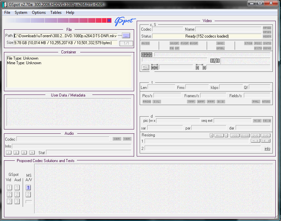Image resolution: width=281 pixels, height=221 pixels.
Task: Click the I709 indicator
Action: pyautogui.click(x=248, y=43)
